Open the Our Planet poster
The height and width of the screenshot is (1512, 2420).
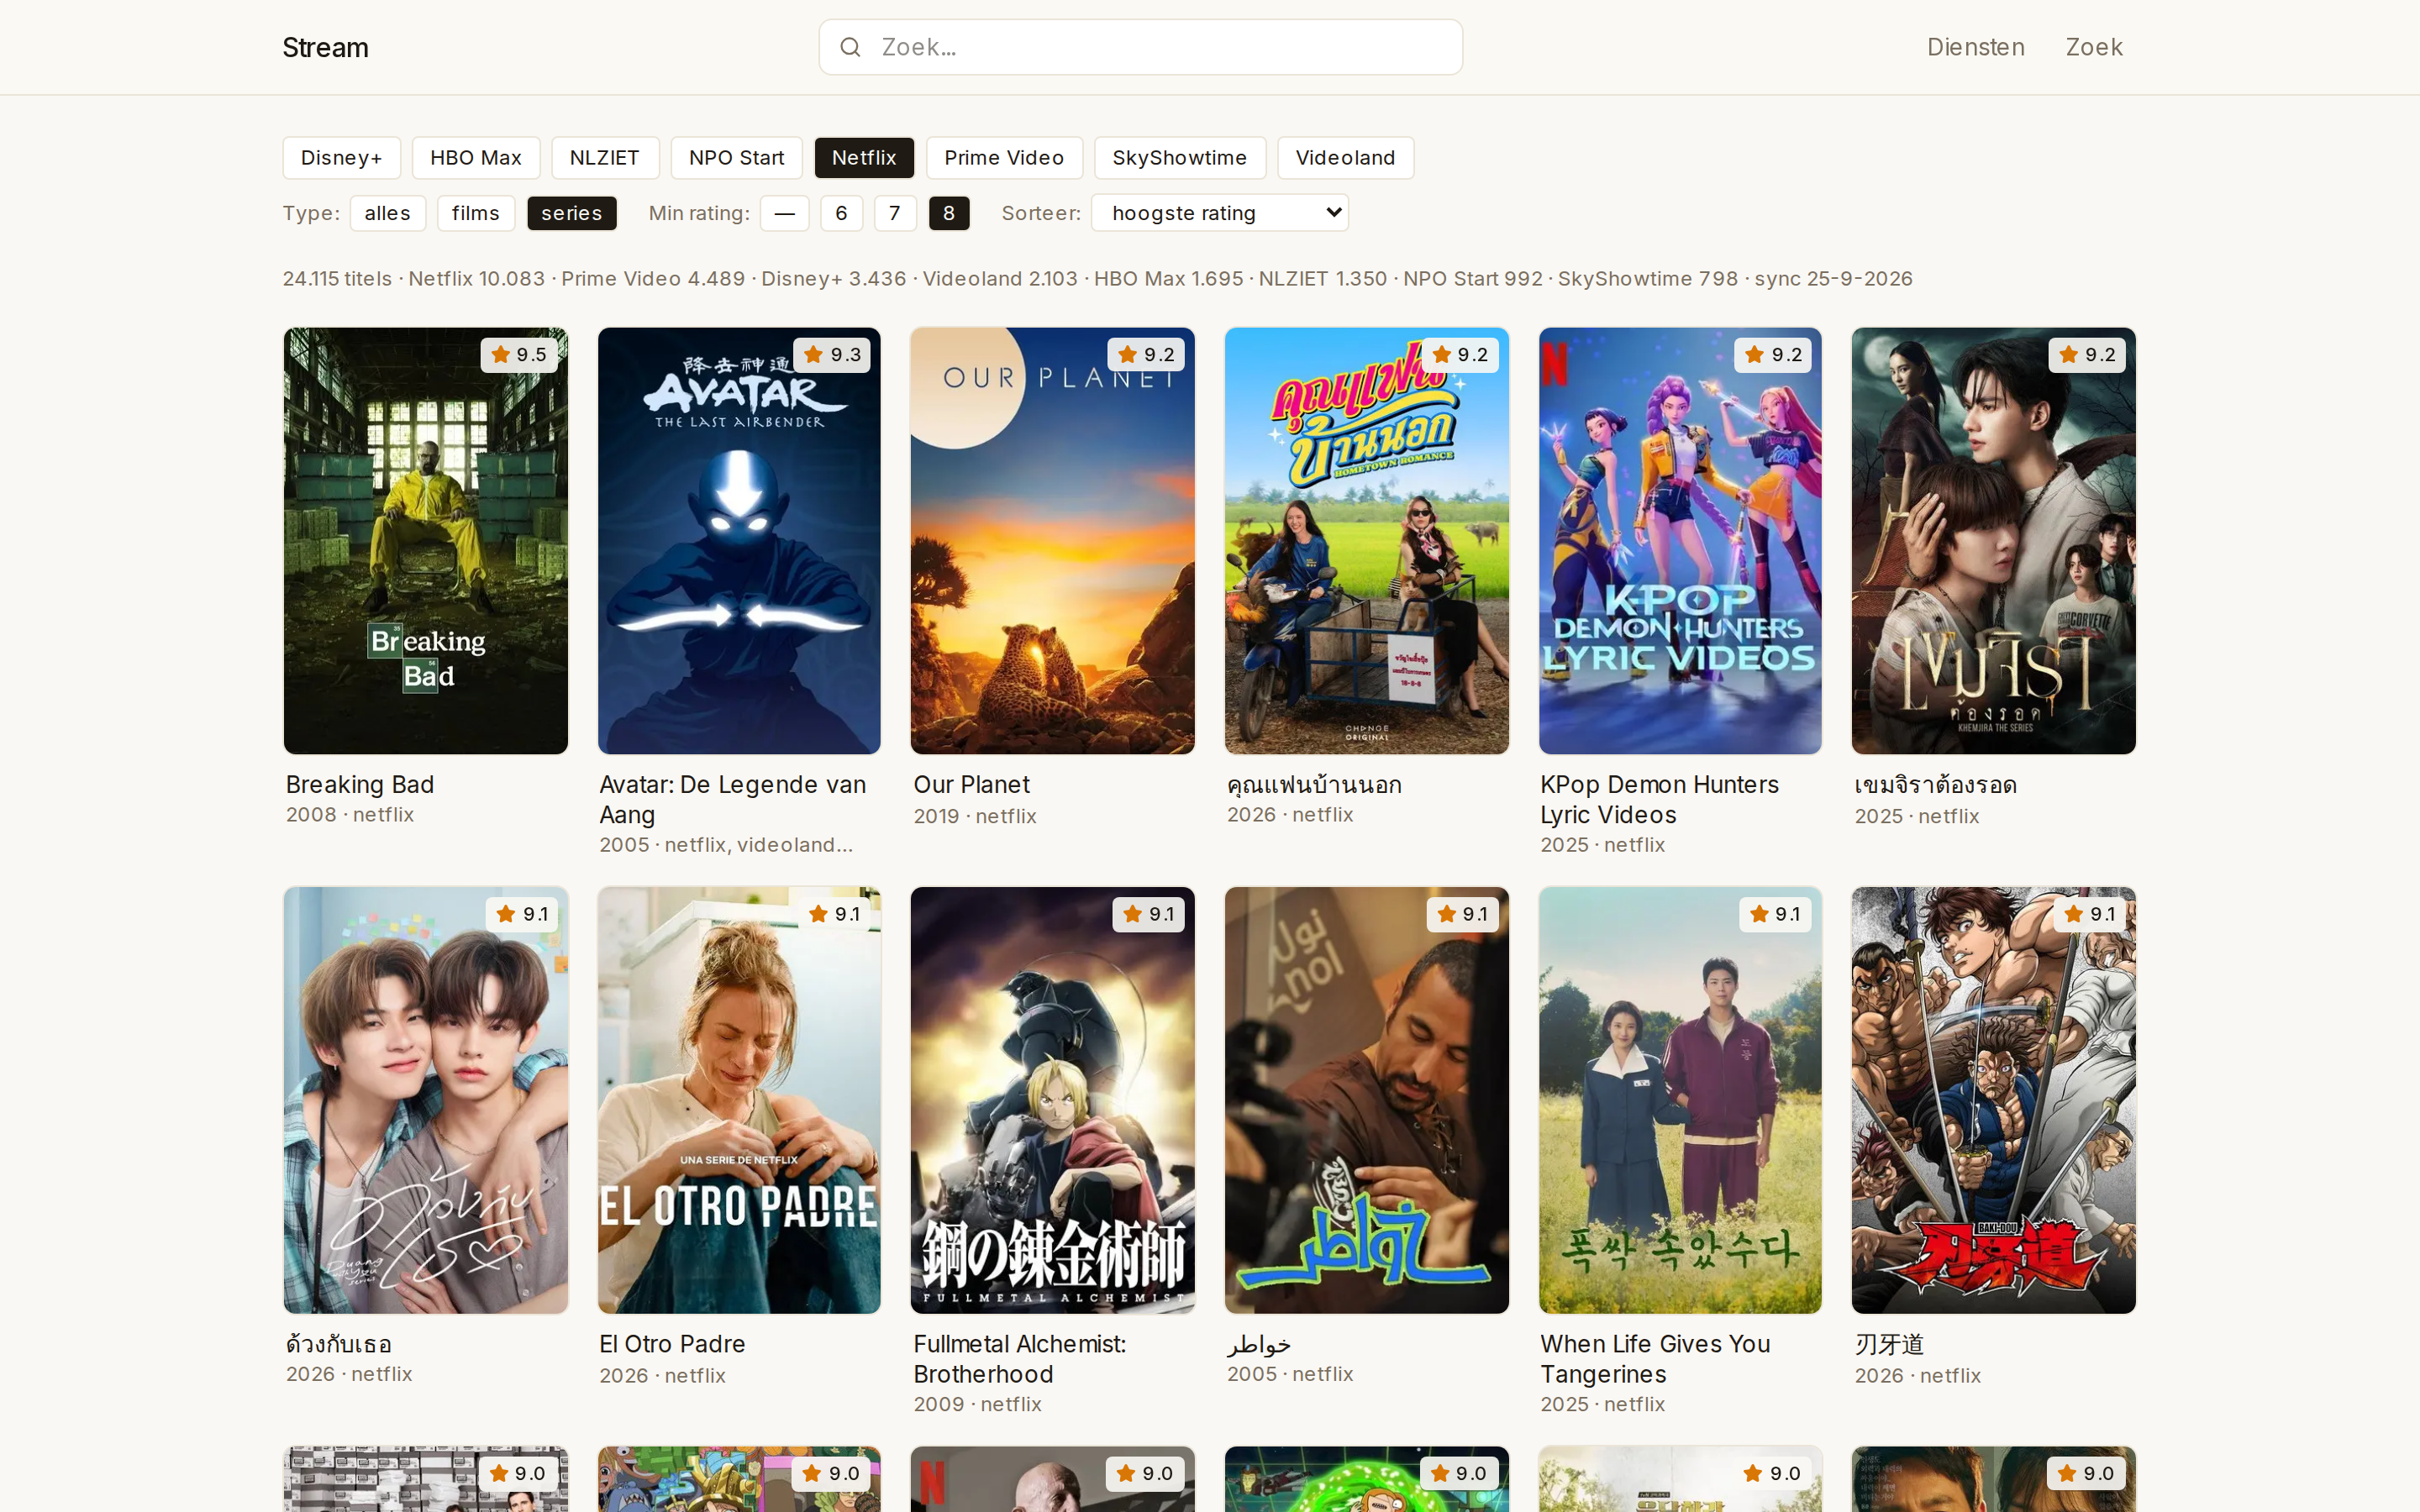1053,541
